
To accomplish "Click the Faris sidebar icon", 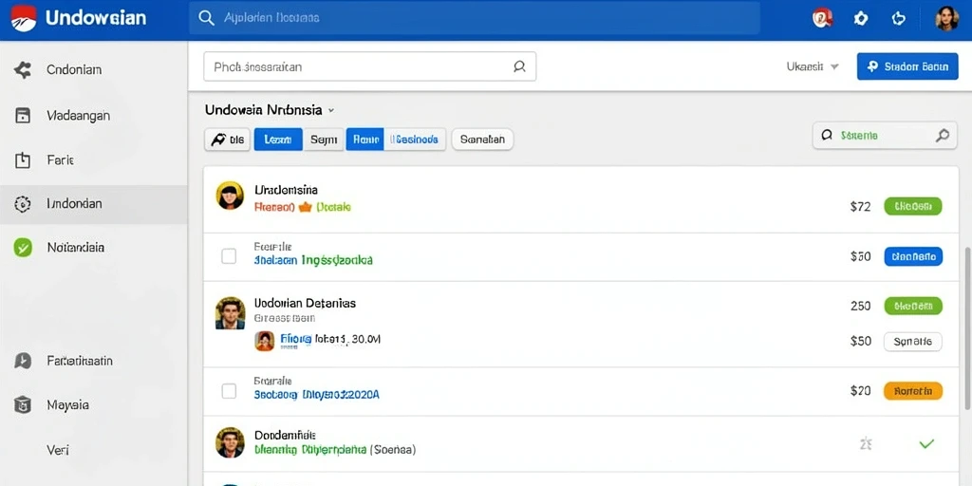I will [23, 160].
